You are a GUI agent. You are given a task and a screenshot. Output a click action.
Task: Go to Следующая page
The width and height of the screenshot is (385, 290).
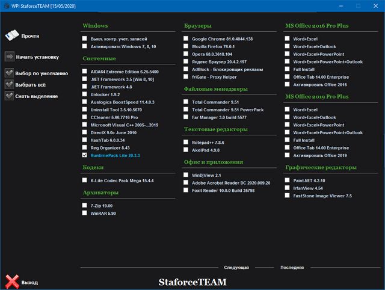click(236, 267)
